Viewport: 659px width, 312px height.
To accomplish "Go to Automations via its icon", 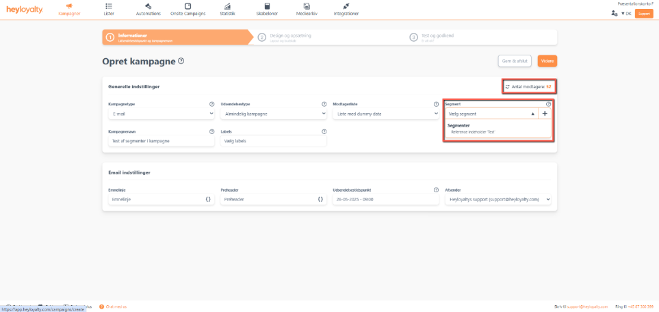I will 148,6.
